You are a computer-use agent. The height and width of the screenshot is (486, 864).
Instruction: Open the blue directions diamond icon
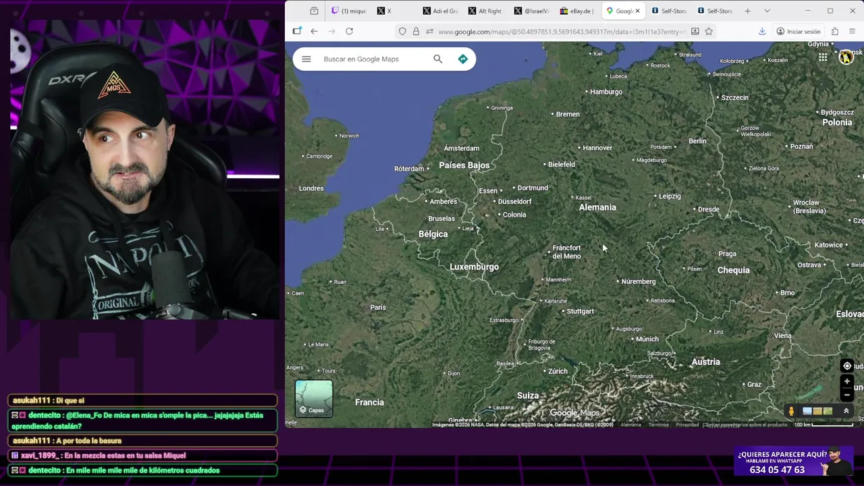click(462, 59)
